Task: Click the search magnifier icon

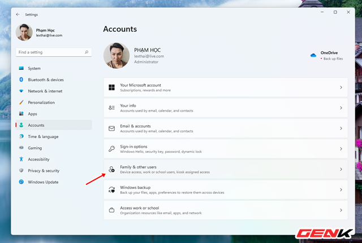Action: coord(87,52)
